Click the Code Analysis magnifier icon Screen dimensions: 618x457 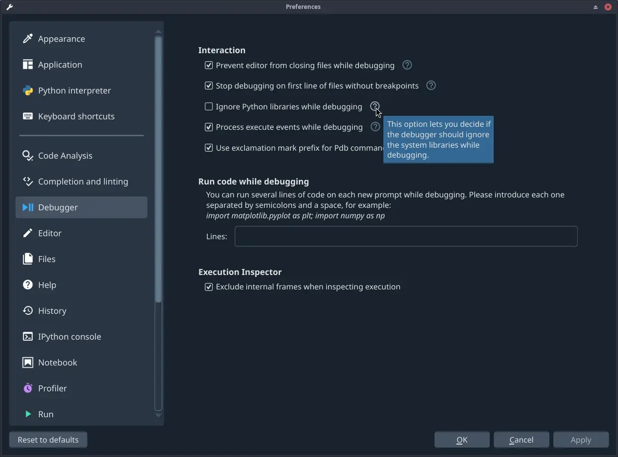click(x=27, y=156)
